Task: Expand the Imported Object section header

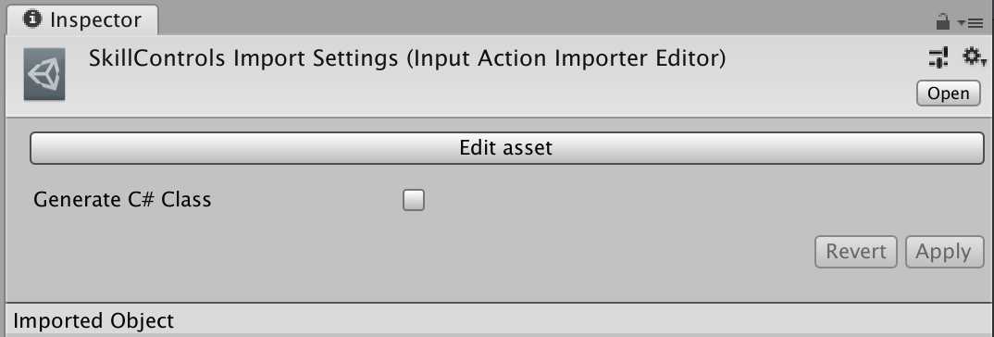Action: tap(497, 319)
